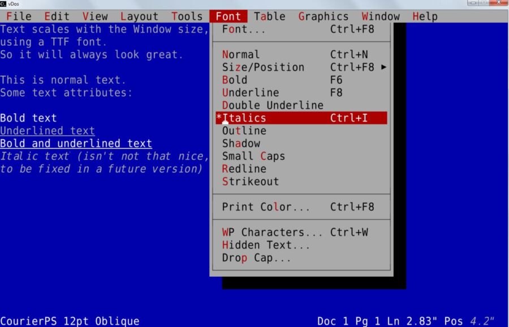Viewport: 509px width, 327px height.
Task: Apply the Bold attribute
Action: 301,80
